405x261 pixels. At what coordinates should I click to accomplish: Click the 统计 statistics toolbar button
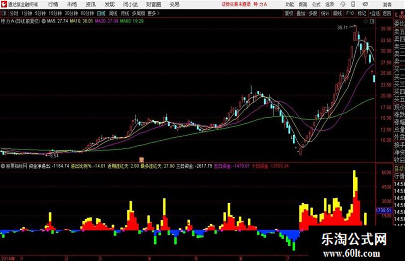click(325, 13)
